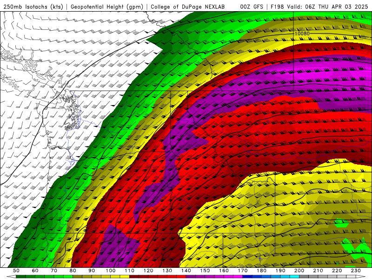The height and width of the screenshot is (279, 372).
Task: Click the '100' value on the legend
Action: coord(111,271)
